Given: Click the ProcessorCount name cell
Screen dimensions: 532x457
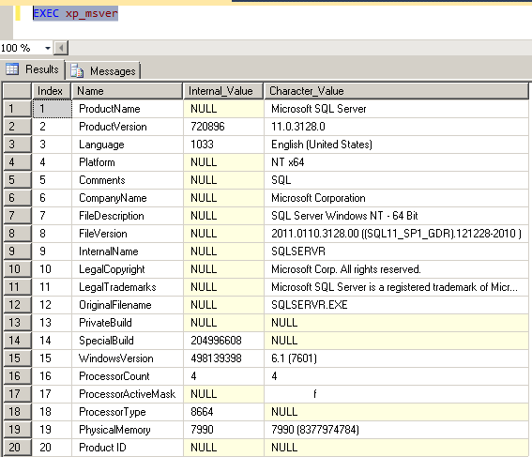Looking at the screenshot, I should (128, 376).
